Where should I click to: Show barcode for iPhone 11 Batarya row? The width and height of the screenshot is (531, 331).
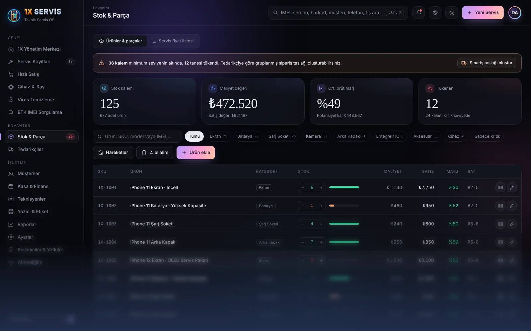pos(500,206)
